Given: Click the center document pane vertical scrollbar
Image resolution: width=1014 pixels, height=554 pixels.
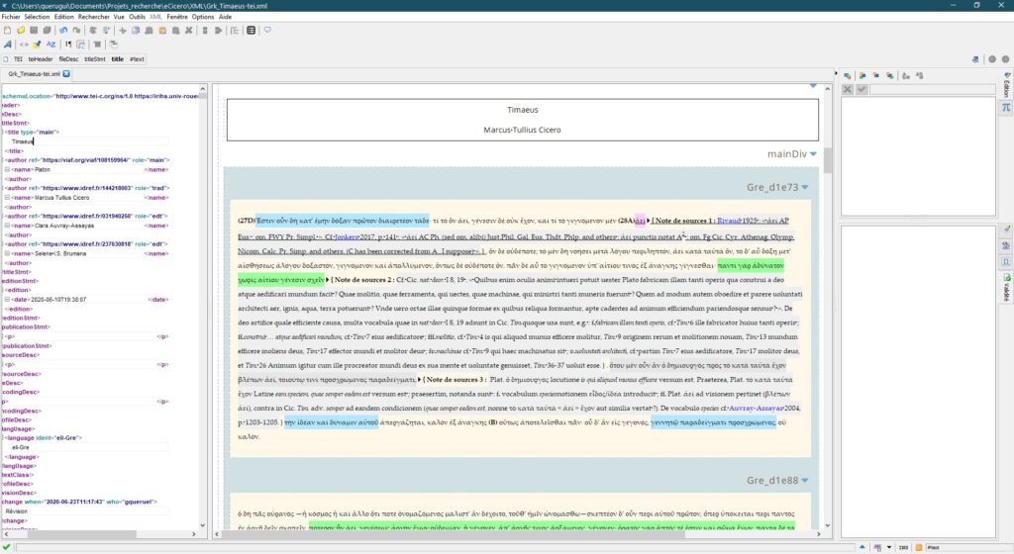Looking at the screenshot, I should pos(827,161).
